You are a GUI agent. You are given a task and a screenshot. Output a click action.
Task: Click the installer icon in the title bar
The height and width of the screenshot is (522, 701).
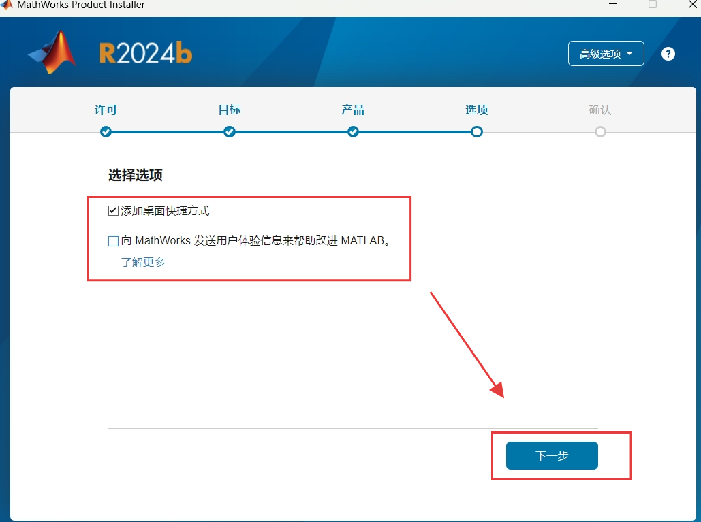[7, 5]
